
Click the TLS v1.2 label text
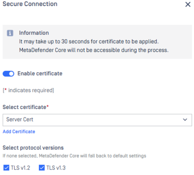[20, 168]
